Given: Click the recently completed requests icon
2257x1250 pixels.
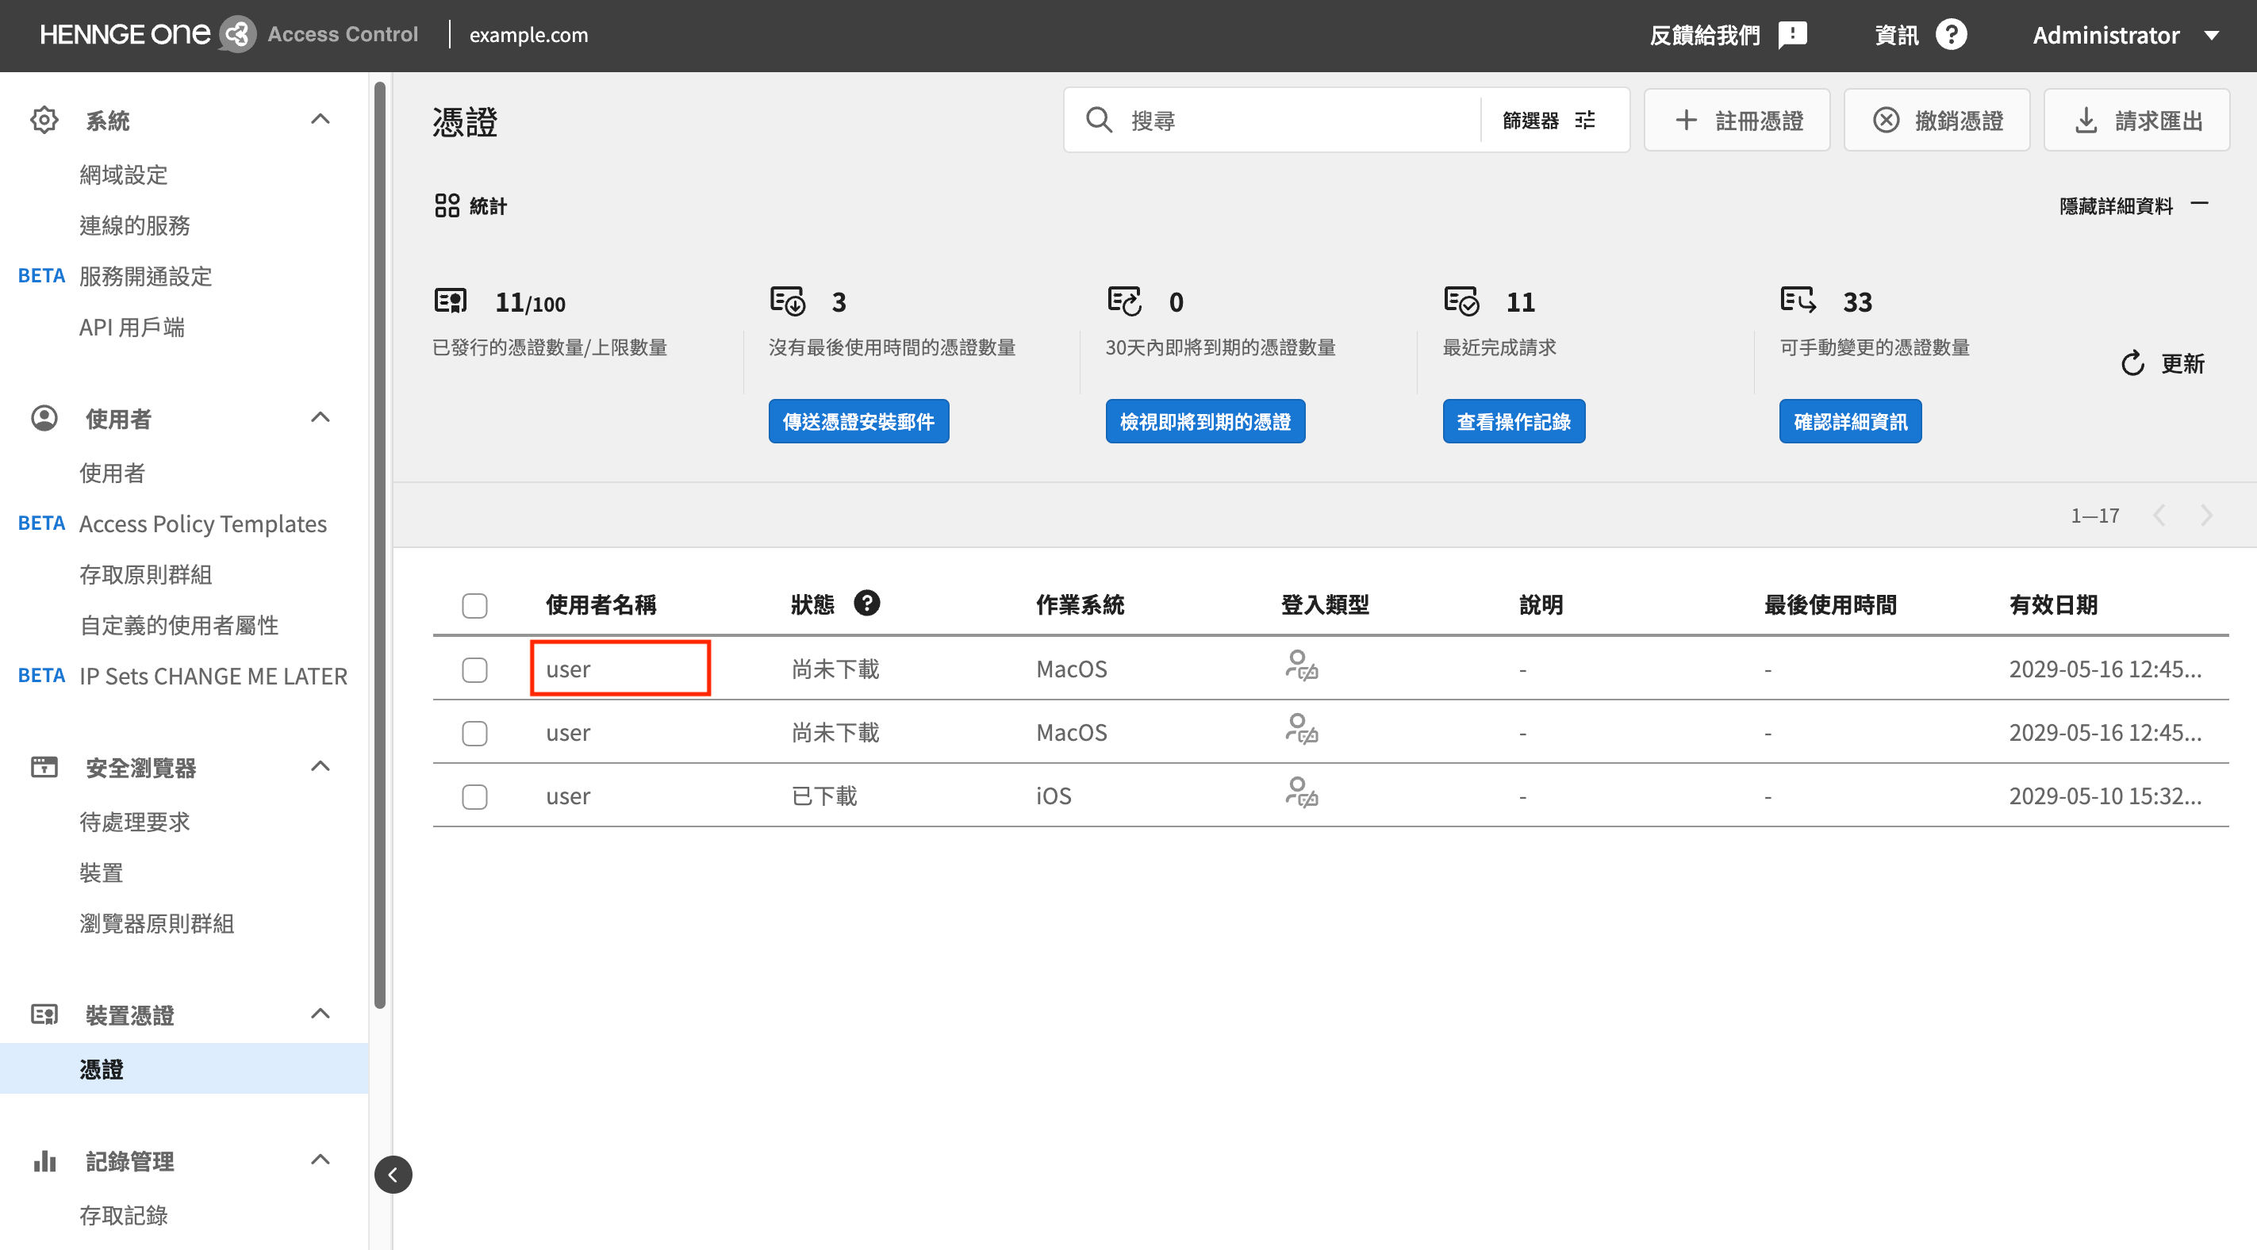Looking at the screenshot, I should (x=1461, y=301).
